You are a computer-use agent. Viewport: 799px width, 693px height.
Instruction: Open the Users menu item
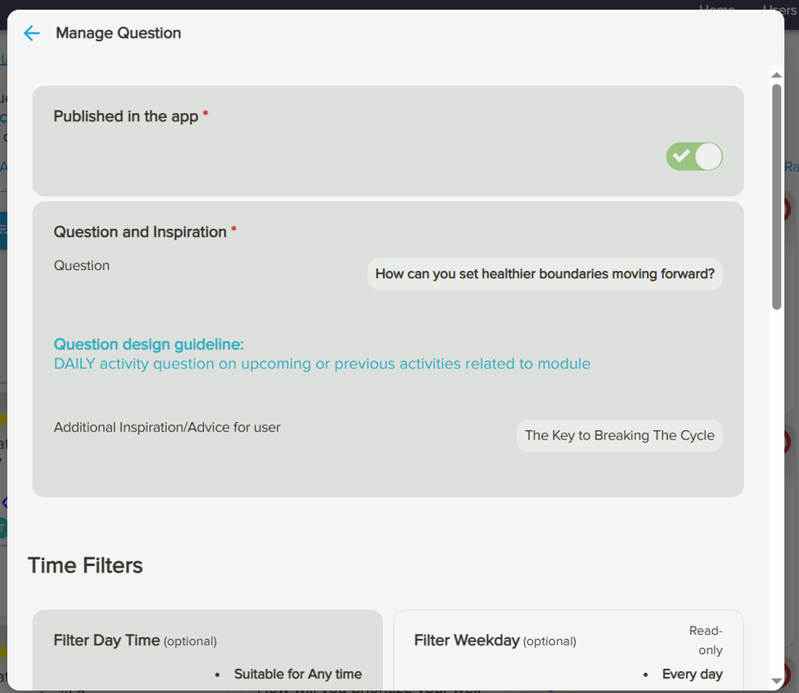[778, 10]
